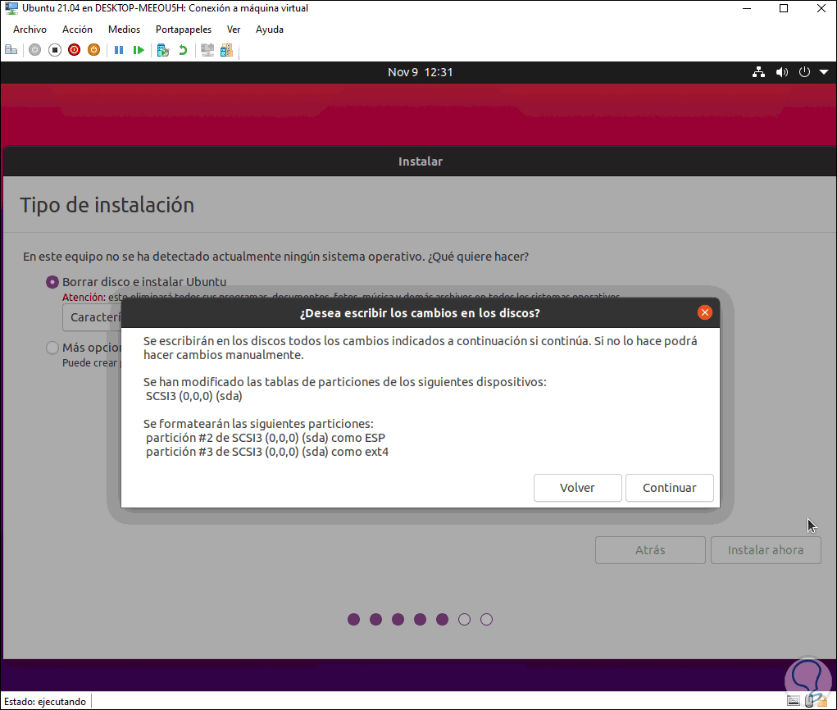Click the Instalar ahora button

[x=766, y=550]
